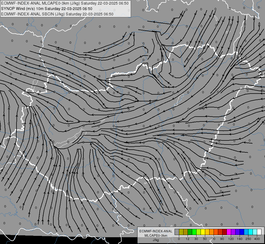
Task: Click the '30' legend scale value
Action: 196,239
